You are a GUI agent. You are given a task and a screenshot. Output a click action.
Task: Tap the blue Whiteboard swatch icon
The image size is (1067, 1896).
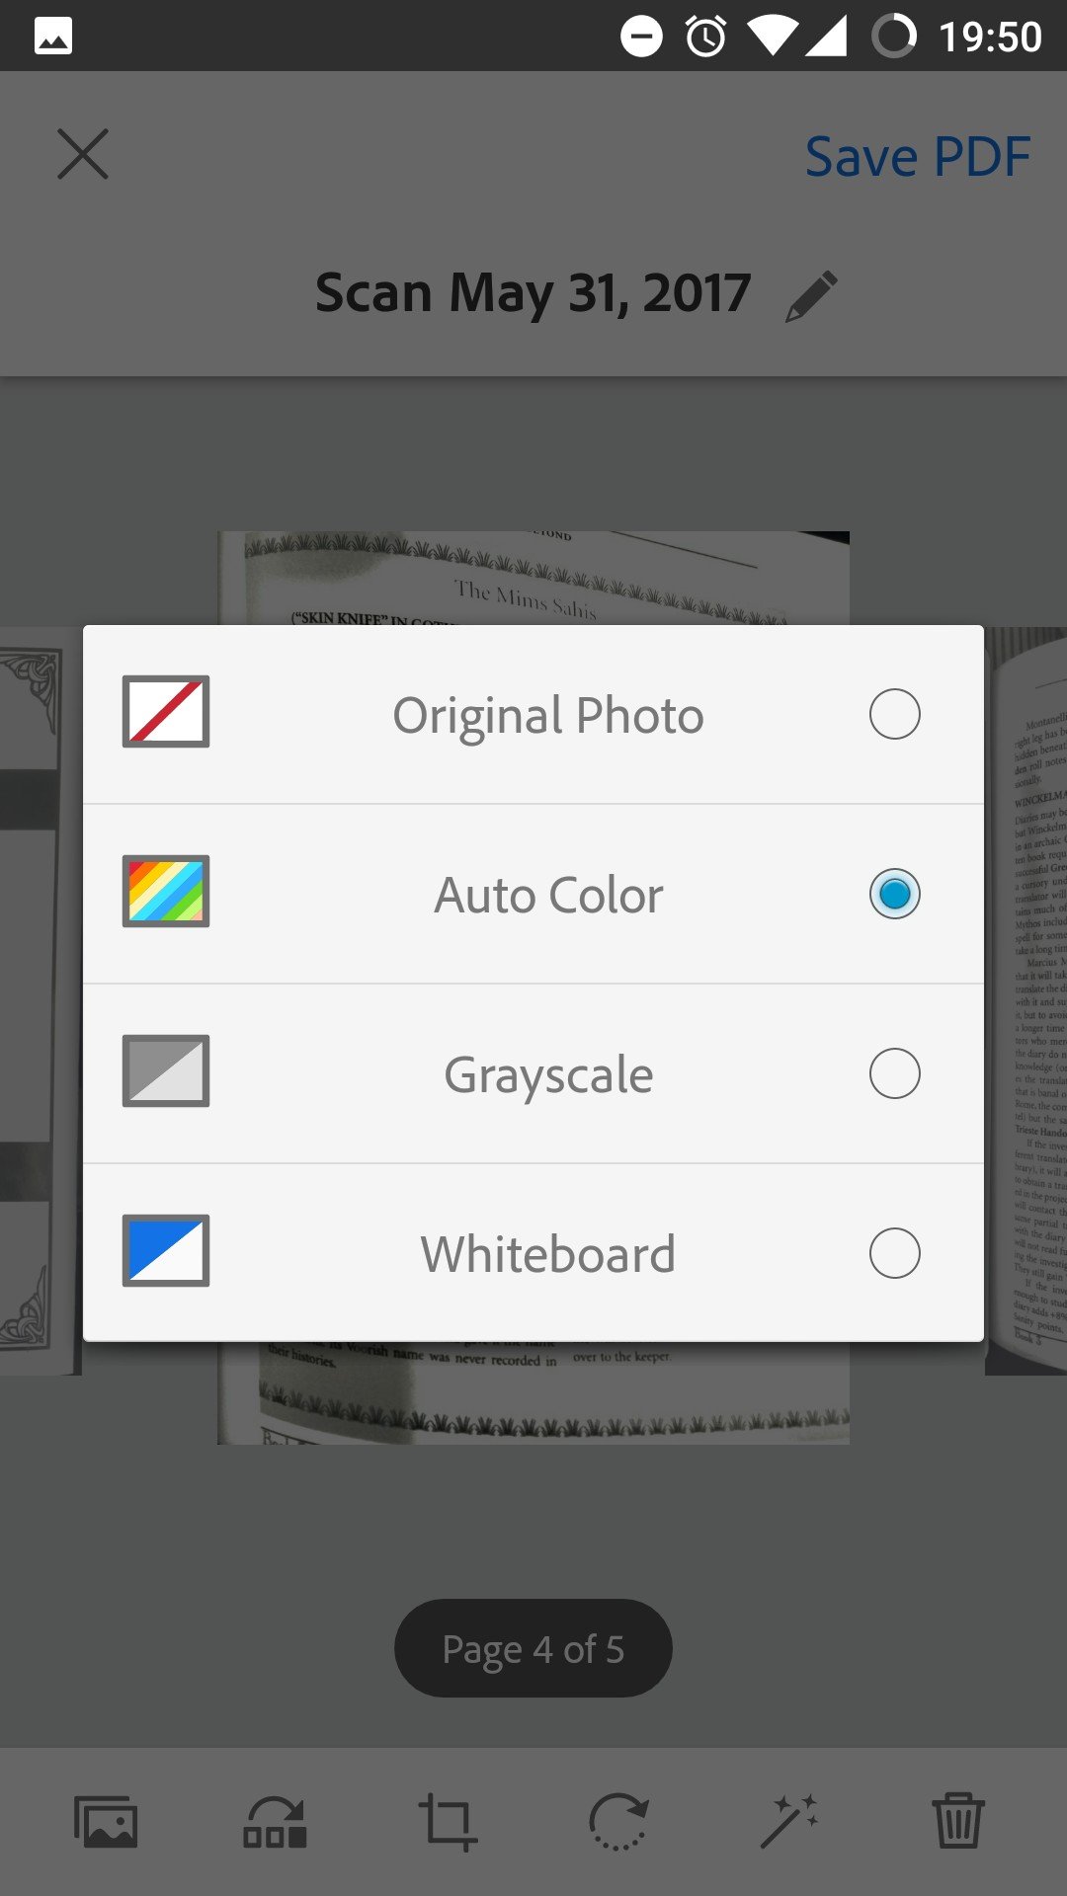166,1251
